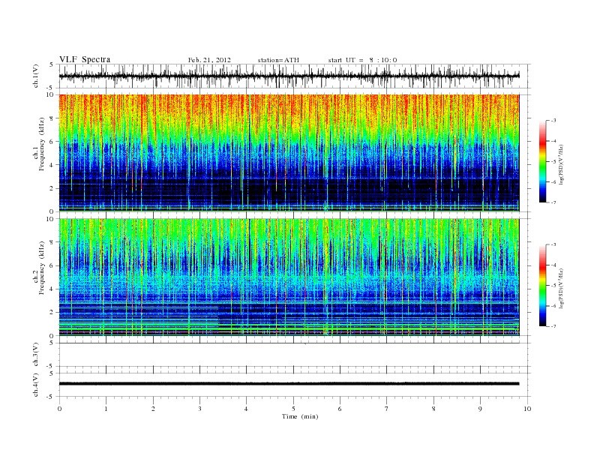The height and width of the screenshot is (459, 594).
Task: Click the empty ch.3 waveform panel
Action: click(294, 355)
